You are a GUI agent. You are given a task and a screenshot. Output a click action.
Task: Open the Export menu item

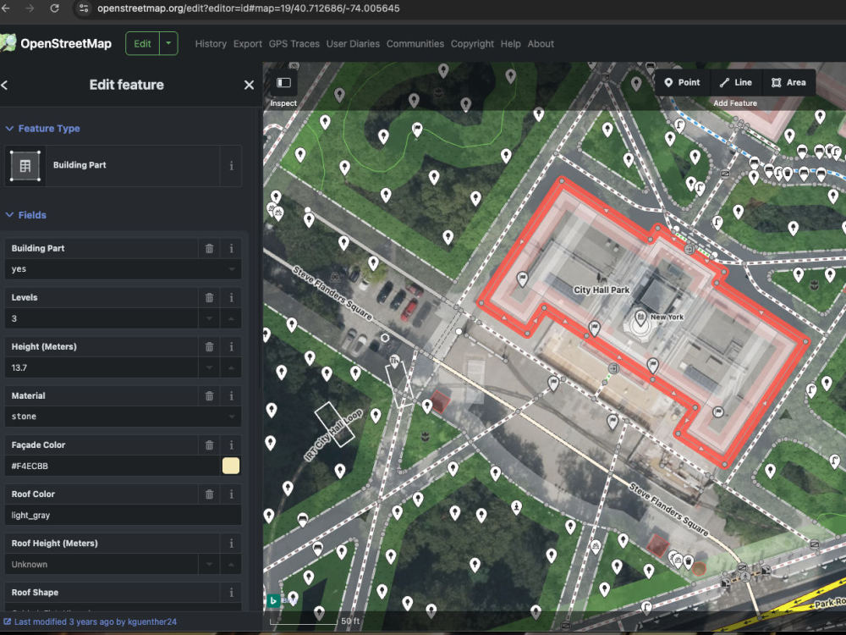pyautogui.click(x=248, y=44)
